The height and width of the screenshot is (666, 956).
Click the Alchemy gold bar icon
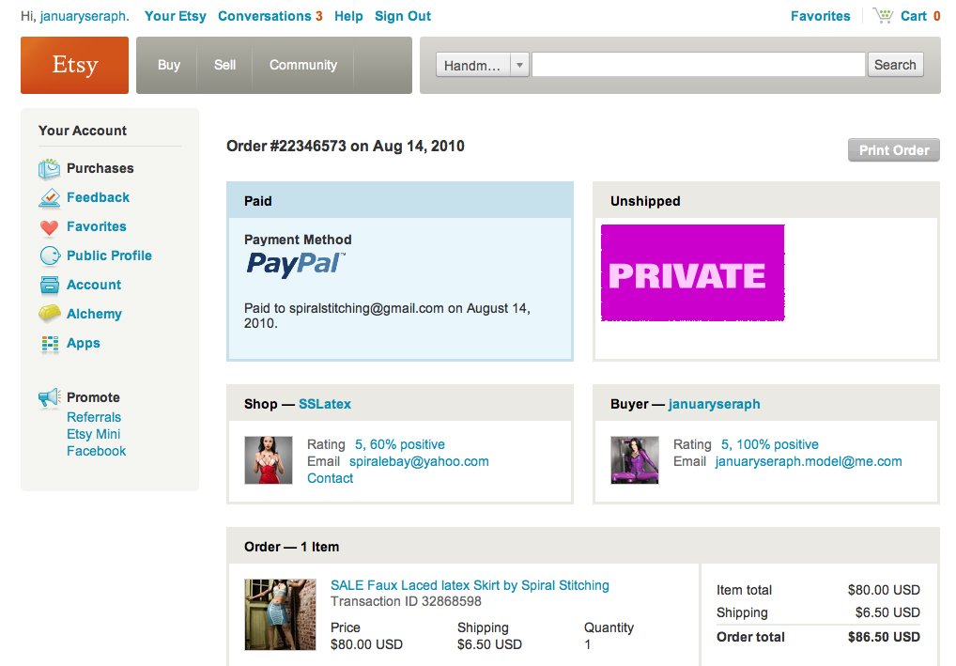tap(50, 314)
